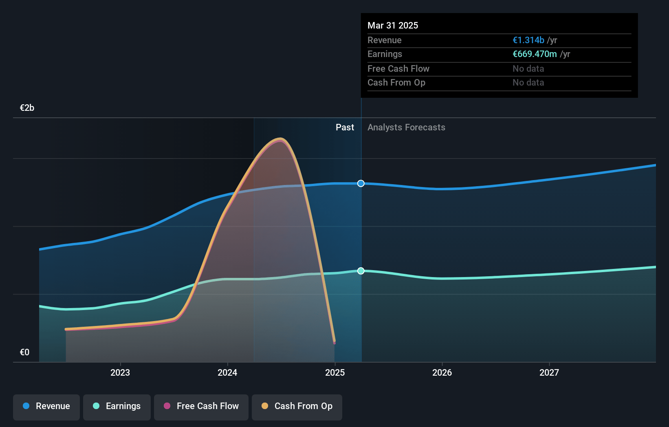This screenshot has width=669, height=427.
Task: Click the Mar 31 2025 tooltip date
Action: [393, 25]
